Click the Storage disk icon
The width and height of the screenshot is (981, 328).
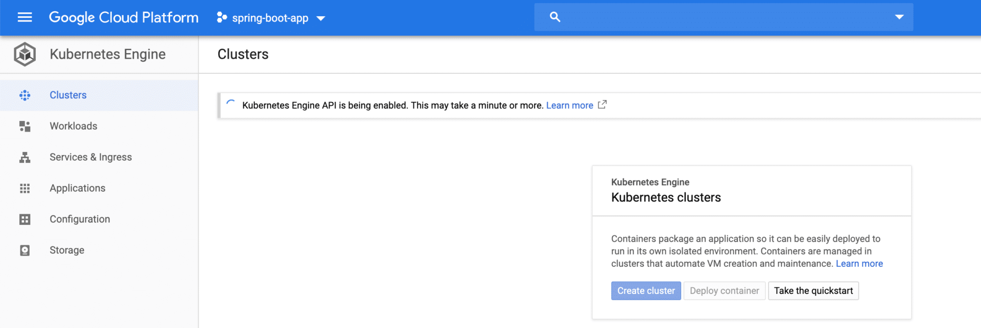(x=25, y=250)
